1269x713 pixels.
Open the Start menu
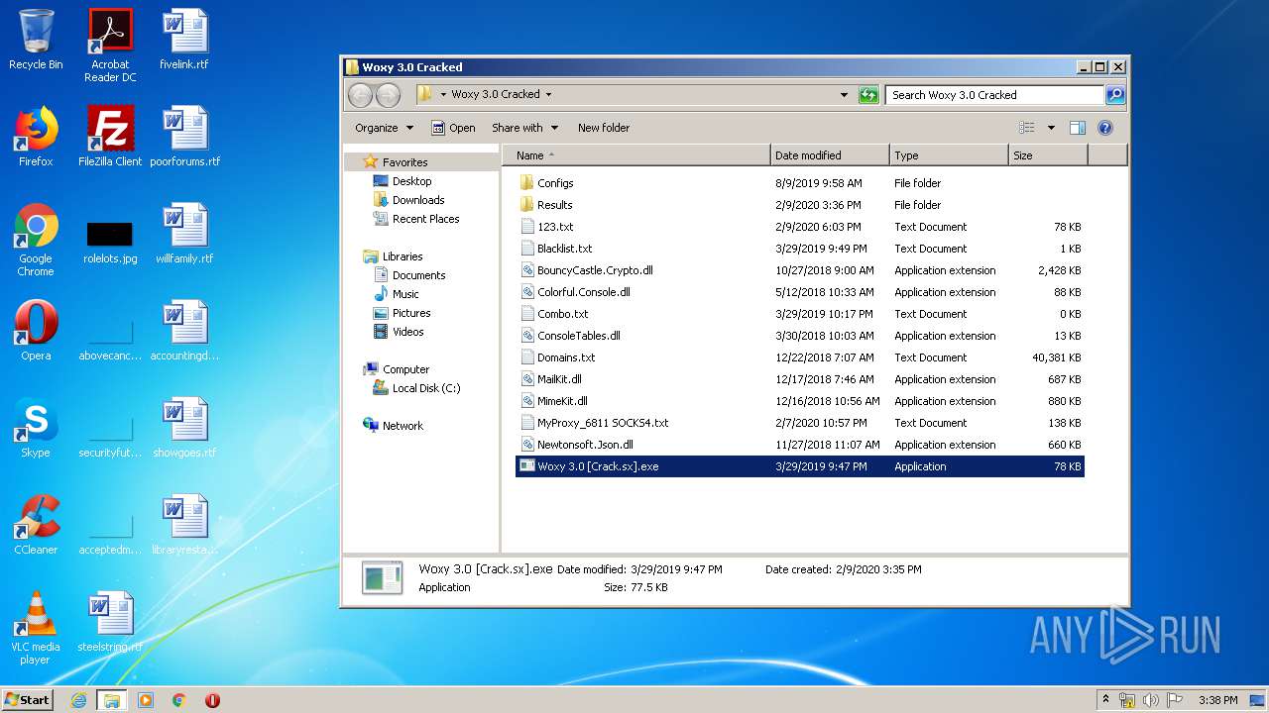point(28,700)
